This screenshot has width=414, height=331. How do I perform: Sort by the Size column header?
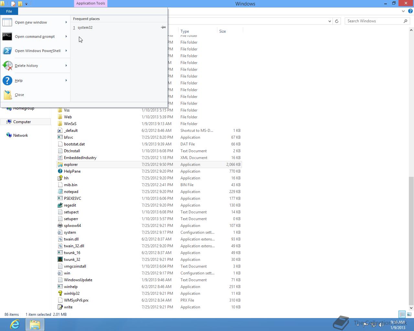coord(230,31)
